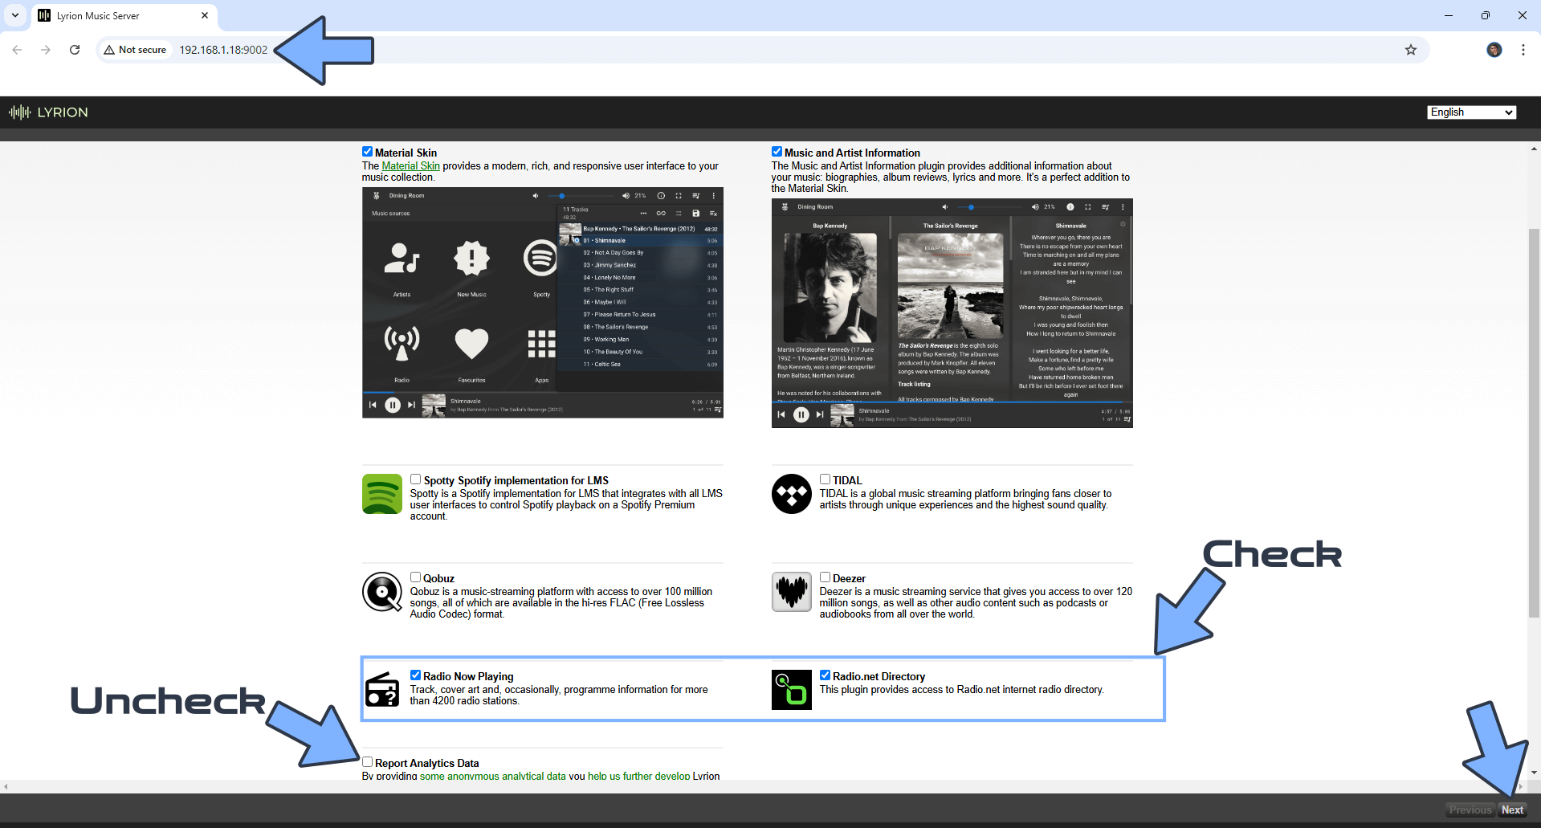Viewport: 1541px width, 828px height.
Task: Bookmark this page using the star icon
Action: click(x=1410, y=50)
